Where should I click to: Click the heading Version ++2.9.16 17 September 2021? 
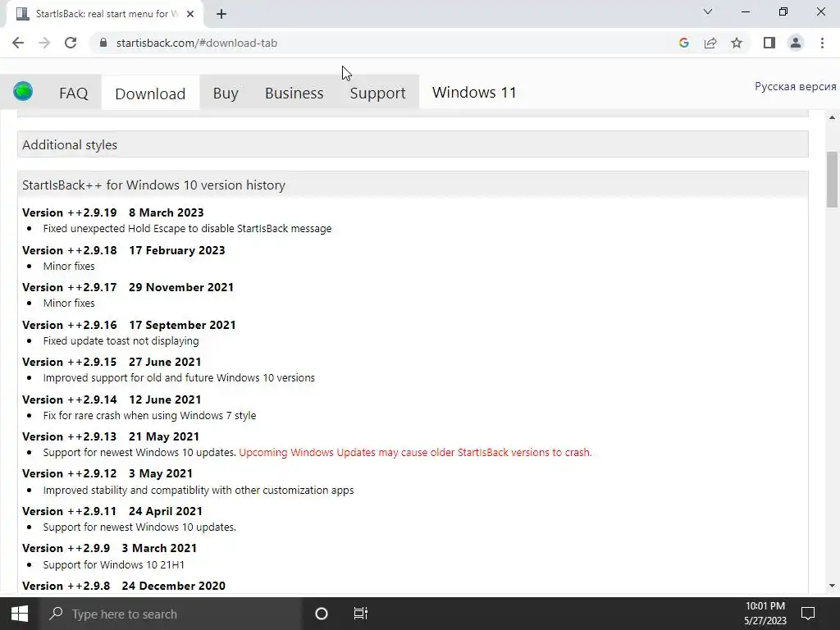[x=129, y=325]
